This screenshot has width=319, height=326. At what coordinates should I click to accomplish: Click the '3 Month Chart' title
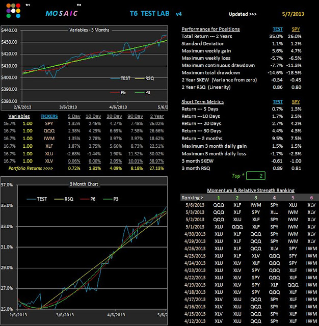pyautogui.click(x=84, y=184)
